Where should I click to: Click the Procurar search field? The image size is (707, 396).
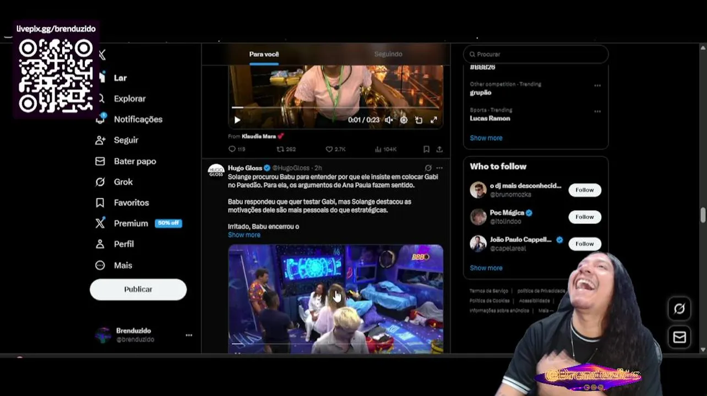536,54
